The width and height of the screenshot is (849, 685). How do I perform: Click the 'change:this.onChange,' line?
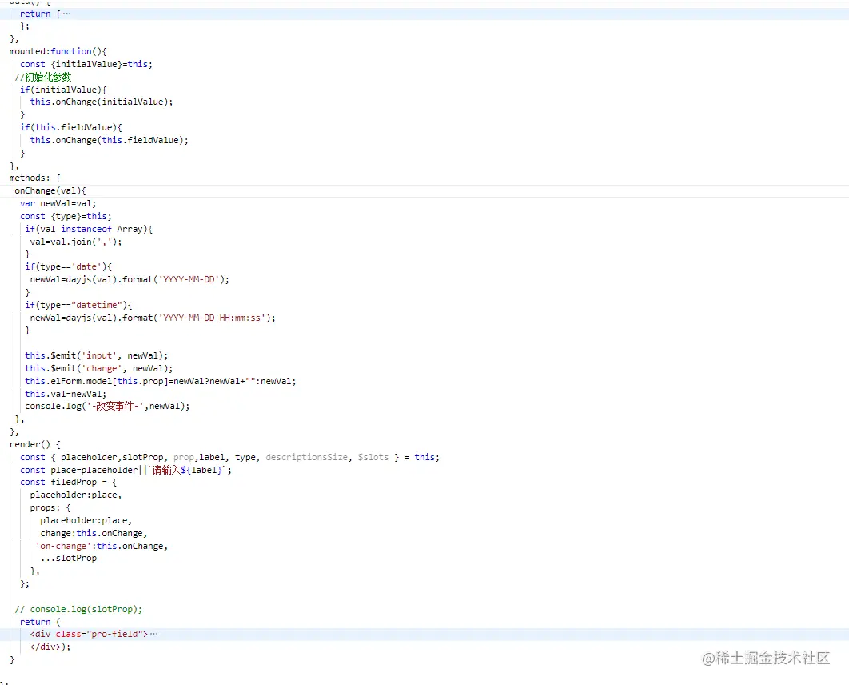pyautogui.click(x=94, y=533)
